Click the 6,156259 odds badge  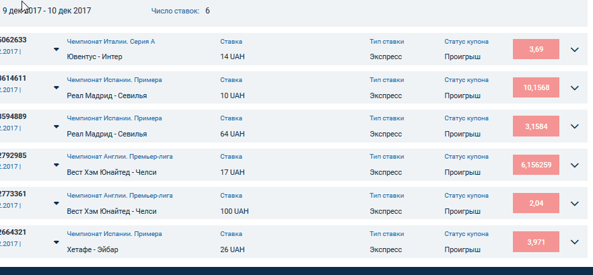tap(536, 165)
